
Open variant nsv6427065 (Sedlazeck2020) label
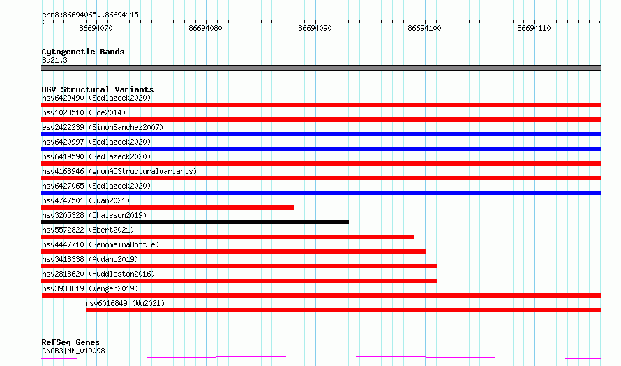coord(96,186)
